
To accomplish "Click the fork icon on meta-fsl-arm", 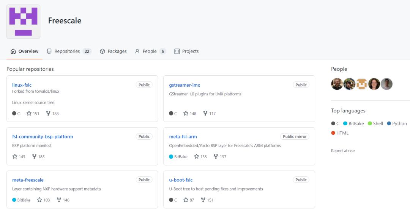I will click(216, 156).
